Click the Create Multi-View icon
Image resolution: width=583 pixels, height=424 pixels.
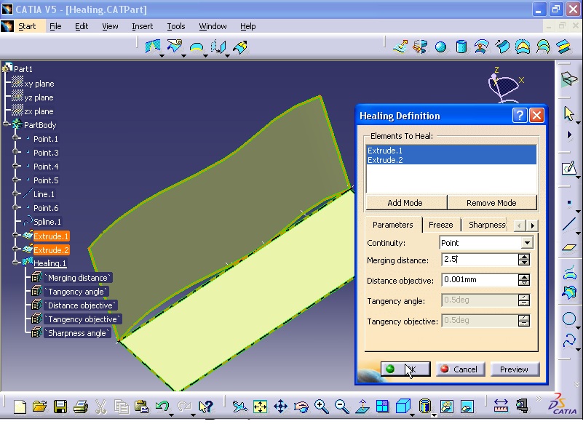[382, 407]
